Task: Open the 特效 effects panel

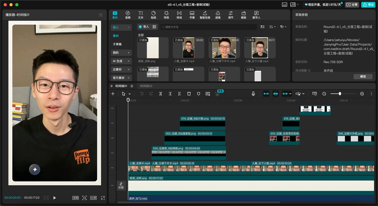Action: coord(166,15)
